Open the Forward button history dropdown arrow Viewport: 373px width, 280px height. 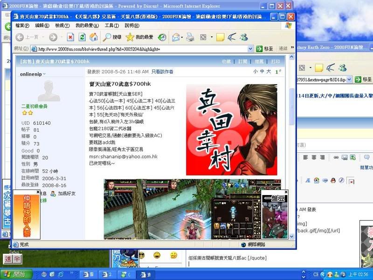[x=62, y=37]
